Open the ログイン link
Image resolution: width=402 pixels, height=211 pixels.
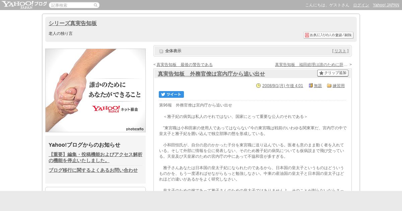pos(361,5)
